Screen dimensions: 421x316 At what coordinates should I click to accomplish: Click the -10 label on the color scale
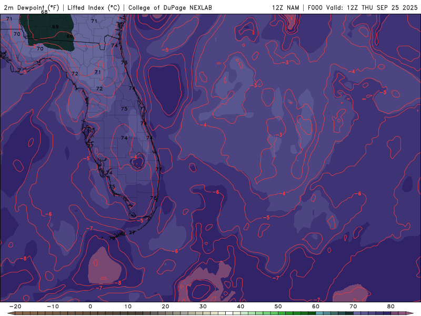(x=53, y=307)
